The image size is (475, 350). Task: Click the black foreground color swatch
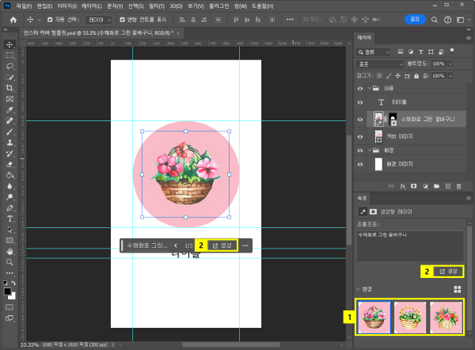pos(7,291)
